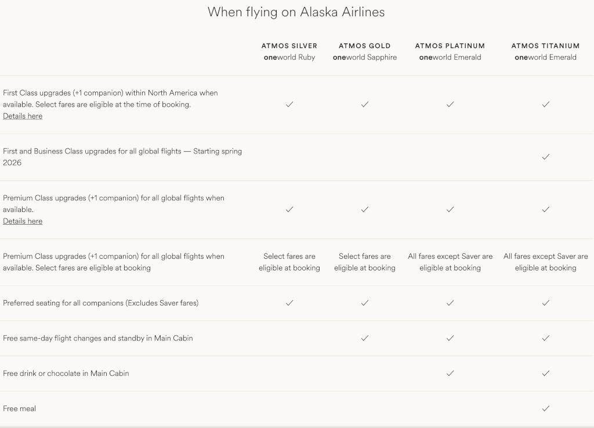This screenshot has width=594, height=428.
Task: Select the Atmos Silver column header
Action: point(289,52)
